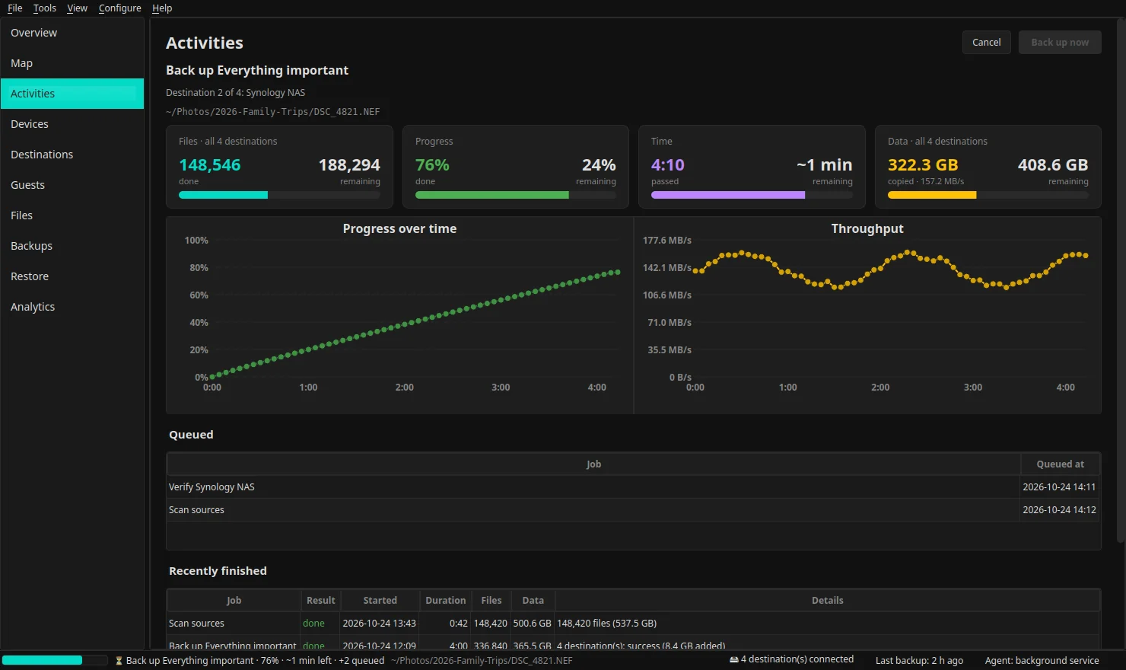Click the Throughput chart
This screenshot has height=670, width=1126.
867,315
